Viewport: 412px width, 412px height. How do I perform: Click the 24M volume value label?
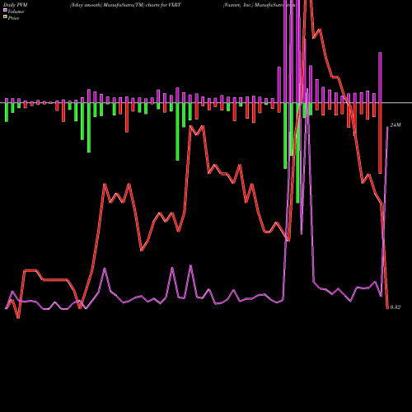click(396, 125)
